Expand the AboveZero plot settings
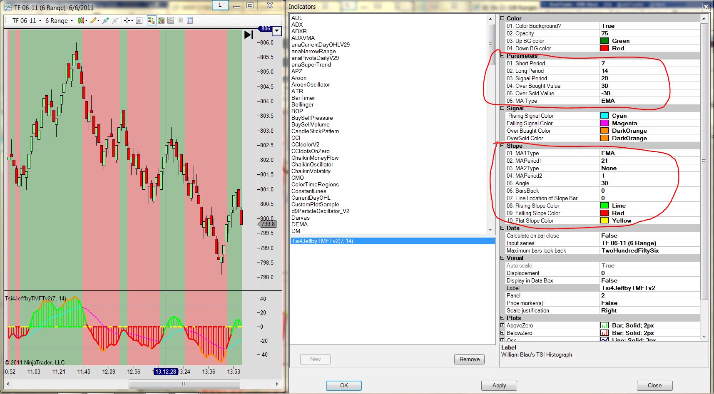The height and width of the screenshot is (394, 714). (503, 325)
